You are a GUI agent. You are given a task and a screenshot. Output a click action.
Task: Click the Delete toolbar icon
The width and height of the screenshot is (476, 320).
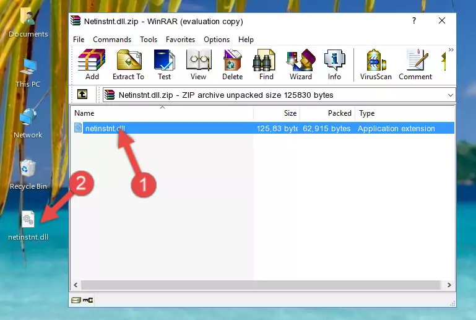pos(232,64)
